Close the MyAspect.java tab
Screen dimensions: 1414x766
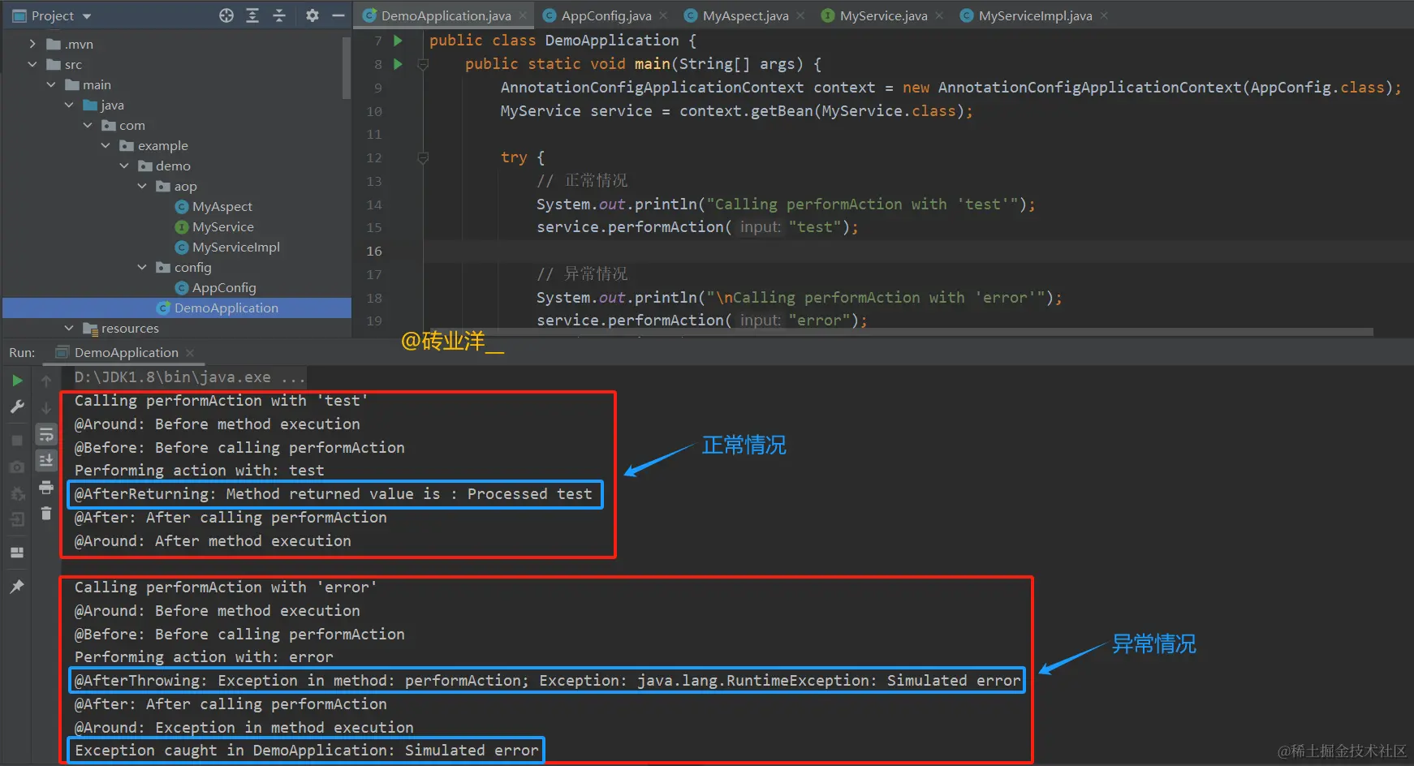click(x=801, y=15)
